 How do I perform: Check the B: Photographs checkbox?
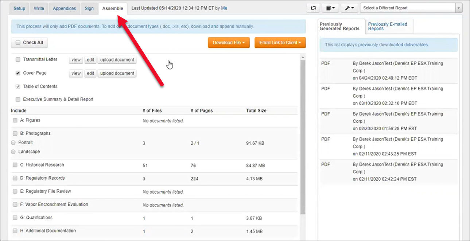[15, 133]
